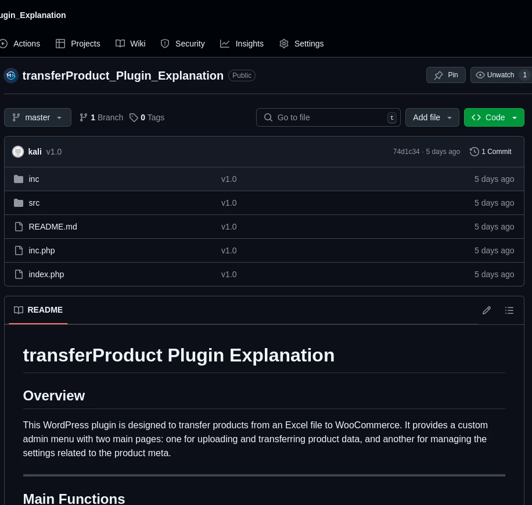Open the README.md file
The width and height of the screenshot is (532, 505).
(x=53, y=227)
